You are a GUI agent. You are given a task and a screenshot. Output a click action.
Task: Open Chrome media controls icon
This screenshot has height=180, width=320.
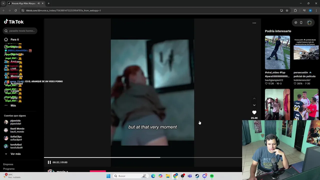pyautogui.click(x=304, y=10)
